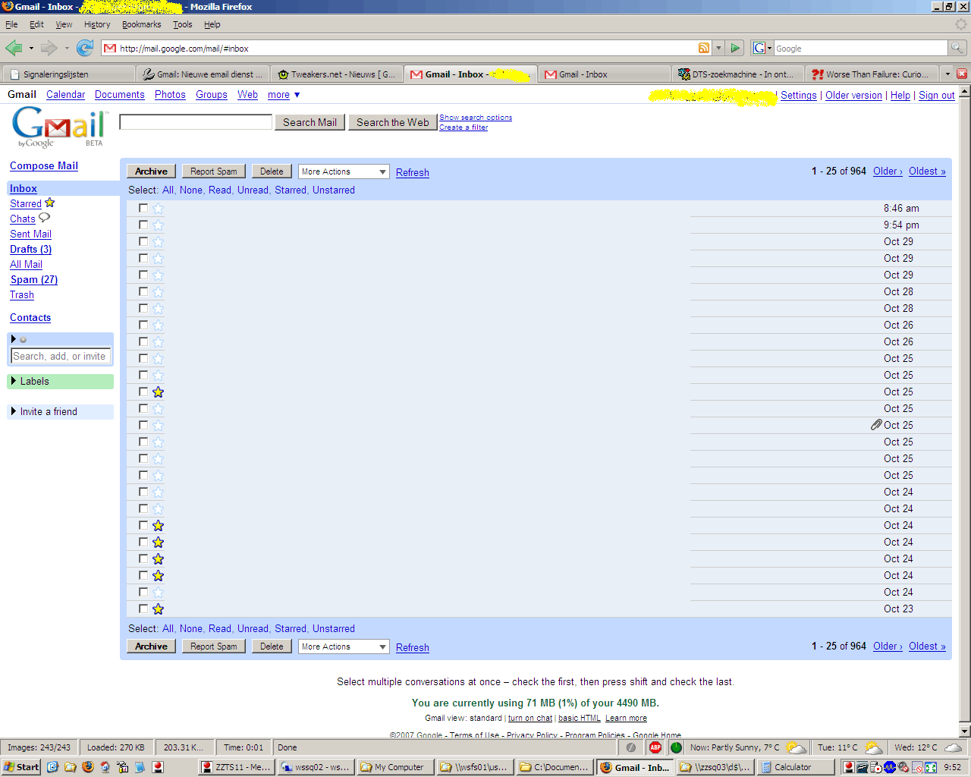Switch to the Tweakers.net tab
This screenshot has width=971, height=777.
(x=336, y=74)
